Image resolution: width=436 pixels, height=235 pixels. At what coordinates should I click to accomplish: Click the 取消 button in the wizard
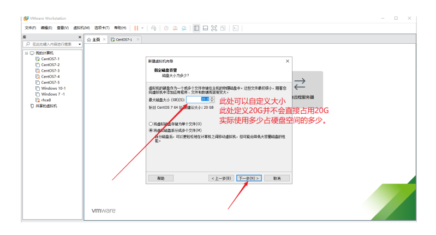[x=277, y=178]
